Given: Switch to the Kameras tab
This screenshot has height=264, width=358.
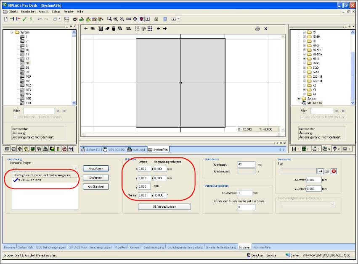Looking at the screenshot, I should pyautogui.click(x=135, y=247).
